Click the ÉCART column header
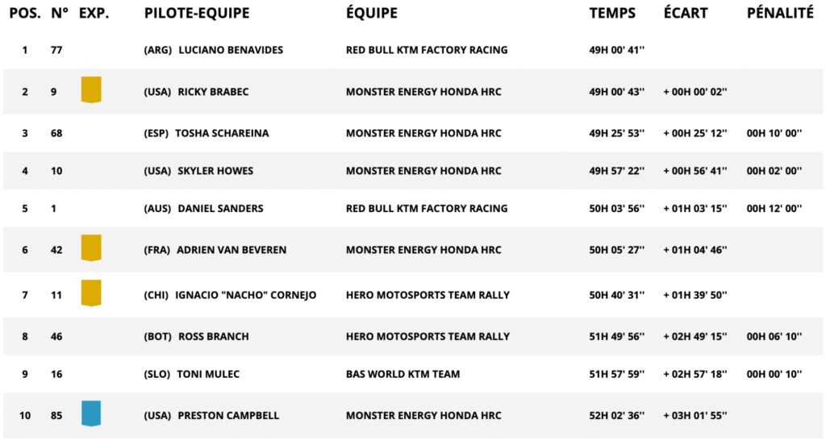Image resolution: width=826 pixels, height=440 pixels. [686, 13]
